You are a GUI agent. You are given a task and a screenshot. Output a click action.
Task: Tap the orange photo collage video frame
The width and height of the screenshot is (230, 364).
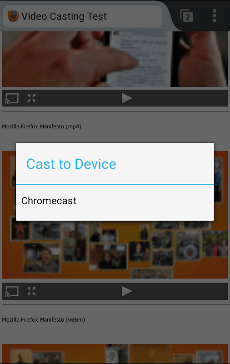point(115,249)
